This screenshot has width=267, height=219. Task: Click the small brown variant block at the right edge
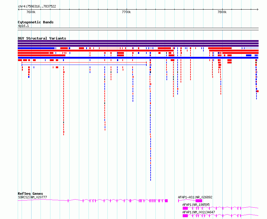(256, 63)
